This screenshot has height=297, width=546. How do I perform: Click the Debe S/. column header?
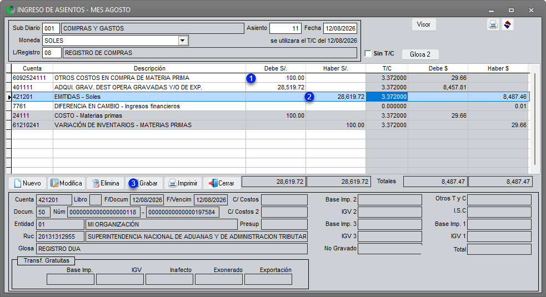pyautogui.click(x=275, y=69)
